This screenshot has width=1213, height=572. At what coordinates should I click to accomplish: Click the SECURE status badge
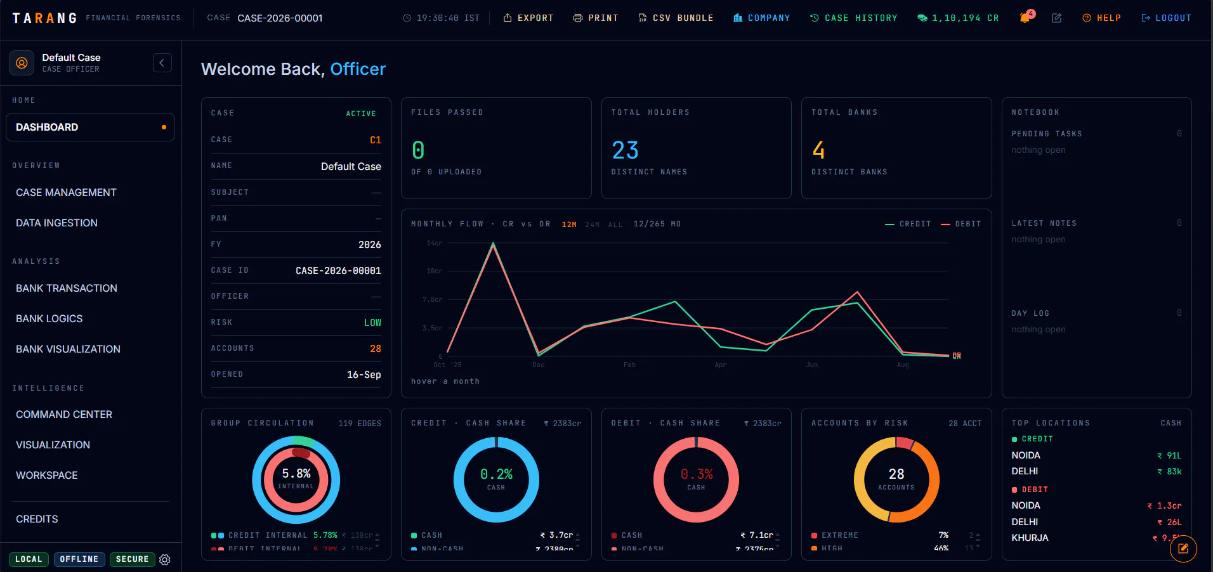click(132, 559)
